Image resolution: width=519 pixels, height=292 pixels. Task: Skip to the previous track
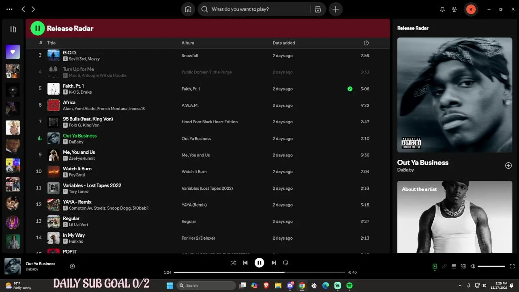245,263
